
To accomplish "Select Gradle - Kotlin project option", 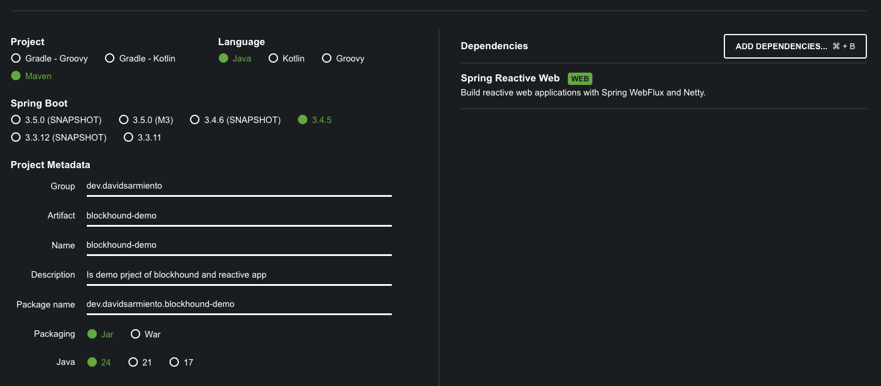I will point(140,59).
